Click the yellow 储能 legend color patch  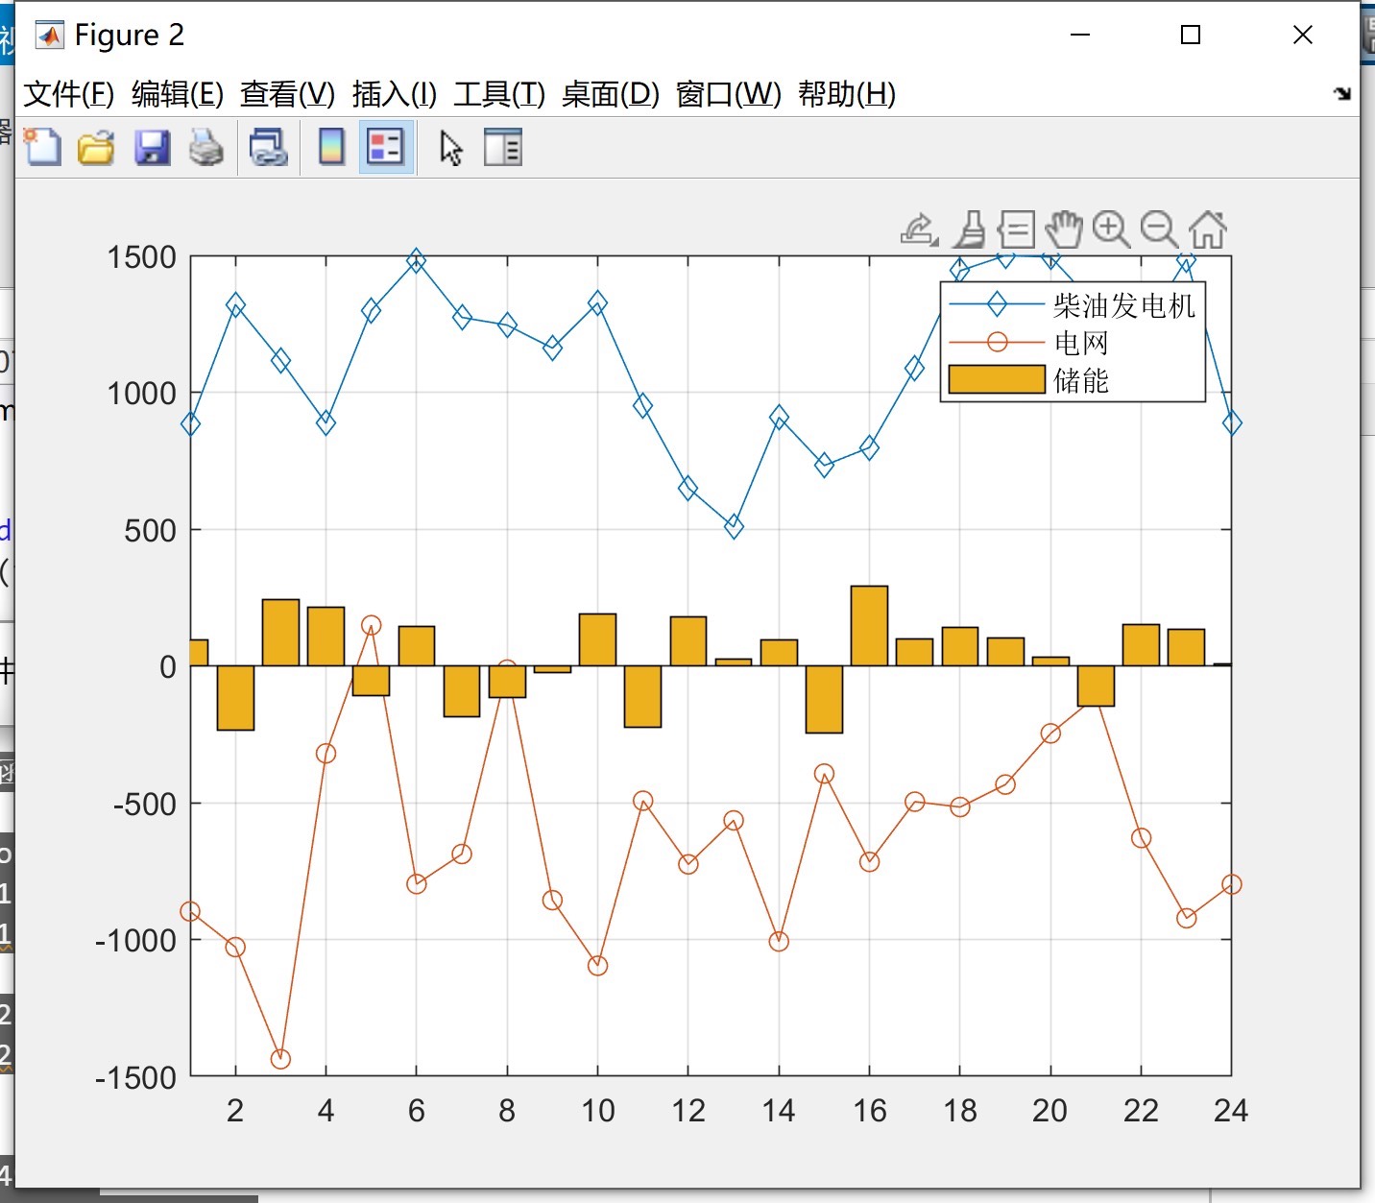(x=997, y=380)
